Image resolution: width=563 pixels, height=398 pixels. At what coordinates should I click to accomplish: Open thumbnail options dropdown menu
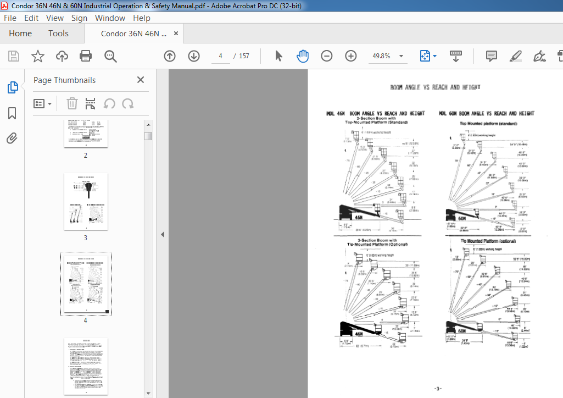pyautogui.click(x=42, y=104)
